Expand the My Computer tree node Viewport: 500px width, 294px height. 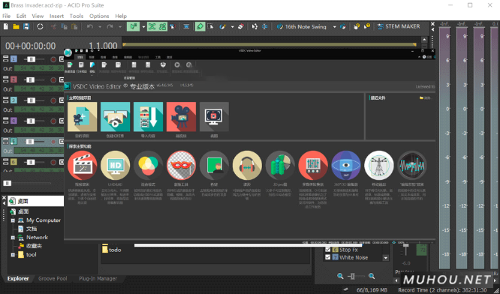[x=13, y=220]
